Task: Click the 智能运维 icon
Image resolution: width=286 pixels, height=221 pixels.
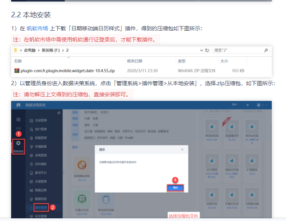Action: pos(31,190)
